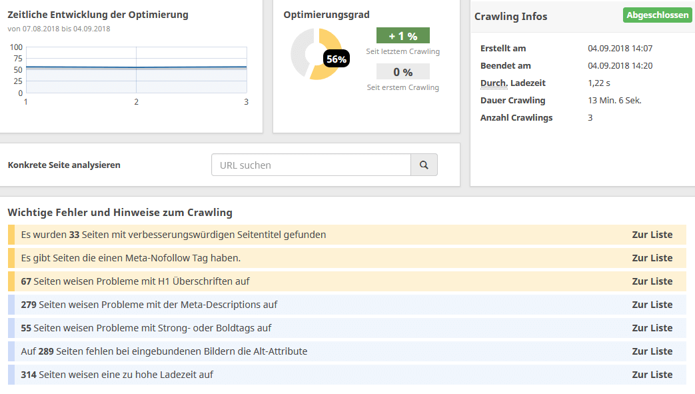Viewport: 695px width, 394px height.
Task: Click crawl point 1 on timeline chart
Action: [x=26, y=67]
